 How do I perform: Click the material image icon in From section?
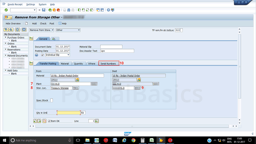tap(77, 80)
